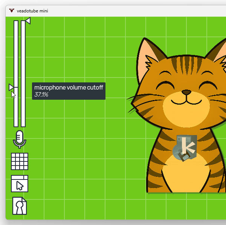Click the cat avatar's nose
The height and width of the screenshot is (225, 226).
pyautogui.click(x=186, y=92)
